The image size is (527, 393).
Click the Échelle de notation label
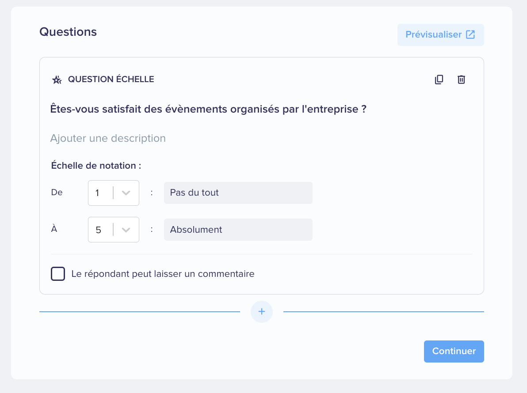(x=96, y=166)
